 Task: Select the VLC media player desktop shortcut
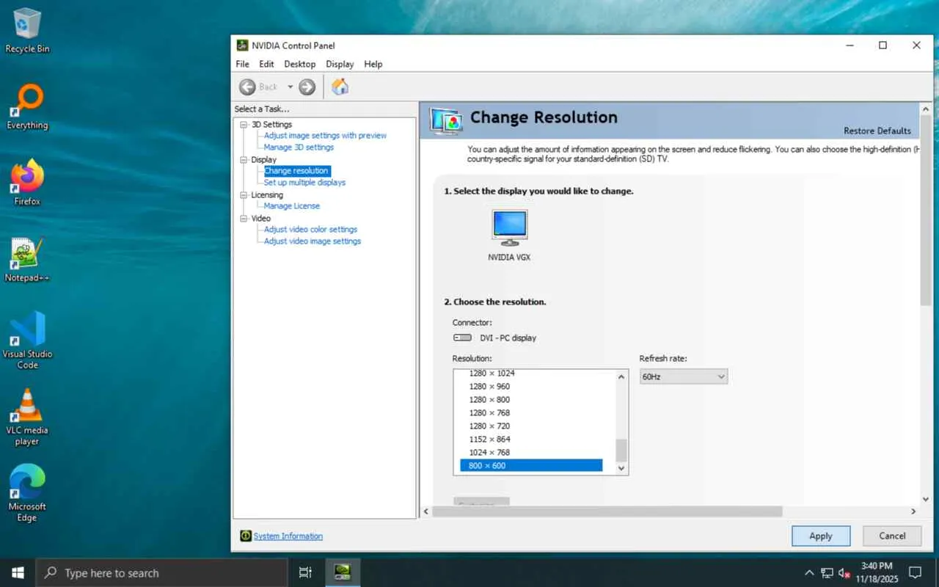(x=27, y=417)
